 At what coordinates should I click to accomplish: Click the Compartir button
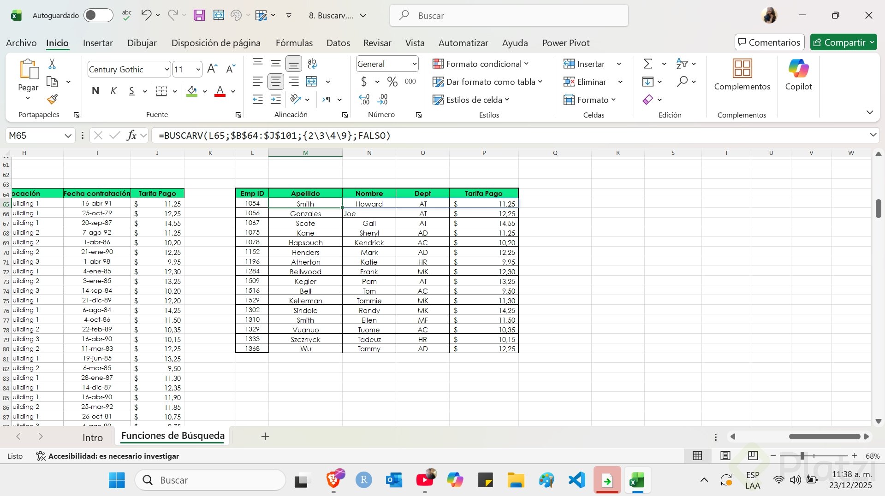tap(843, 42)
